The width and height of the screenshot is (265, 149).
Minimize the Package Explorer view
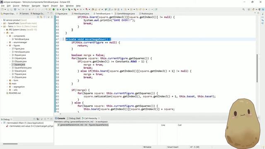pyautogui.click(x=48, y=13)
